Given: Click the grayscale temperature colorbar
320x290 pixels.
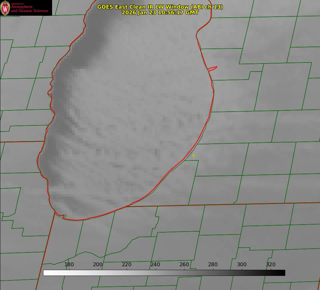Looking at the screenshot, I should [x=164, y=273].
